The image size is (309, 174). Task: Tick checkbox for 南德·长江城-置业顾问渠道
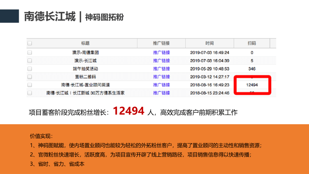point(30,85)
